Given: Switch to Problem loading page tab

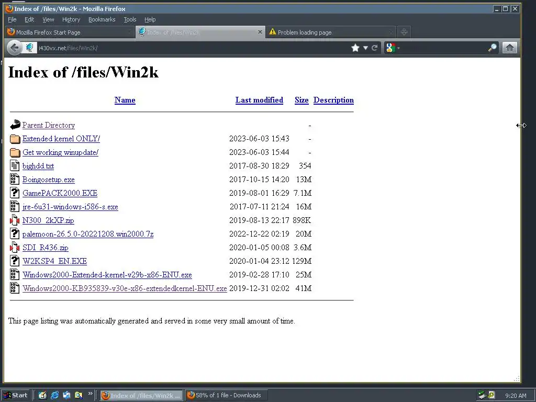Looking at the screenshot, I should pyautogui.click(x=331, y=32).
